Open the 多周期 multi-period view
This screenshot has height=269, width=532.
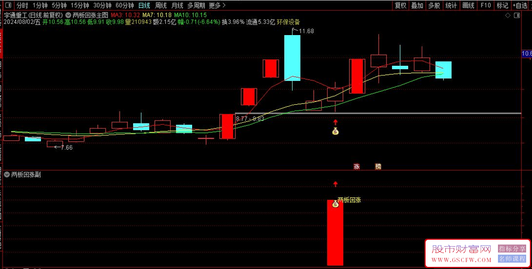click(x=196, y=5)
